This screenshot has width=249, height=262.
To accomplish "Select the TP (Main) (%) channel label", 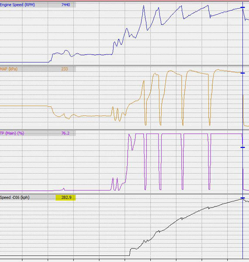I will [12, 133].
